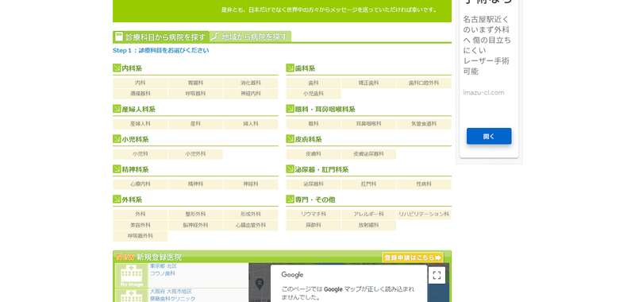Click the blue 開く button in the ad
Viewport: 635px width, 302px height.
coord(489,136)
